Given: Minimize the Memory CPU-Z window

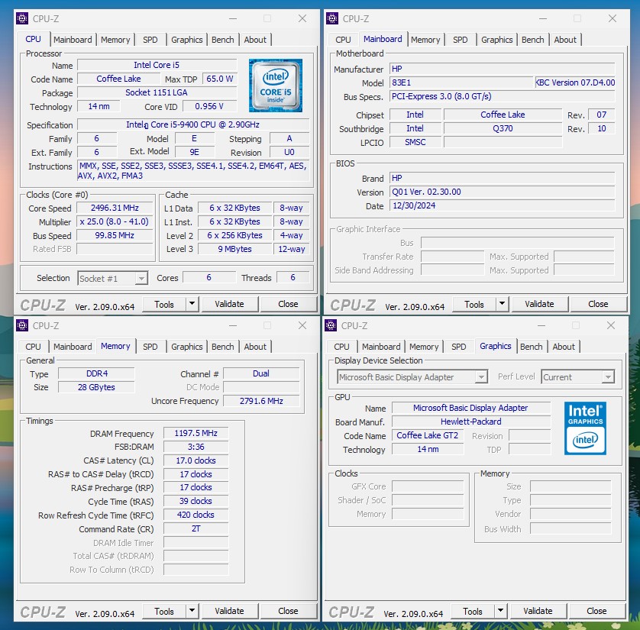Looking at the screenshot, I should tap(233, 325).
